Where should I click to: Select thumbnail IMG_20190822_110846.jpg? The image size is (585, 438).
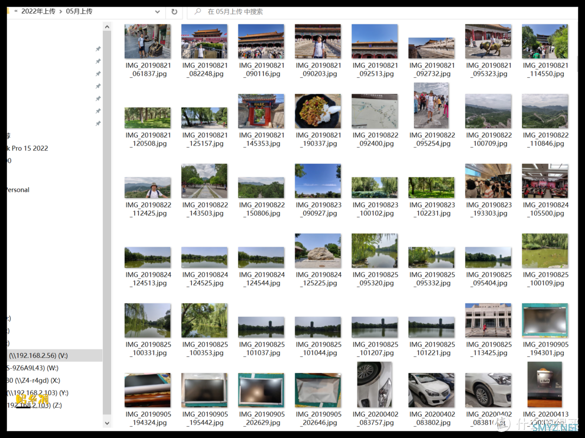[545, 111]
